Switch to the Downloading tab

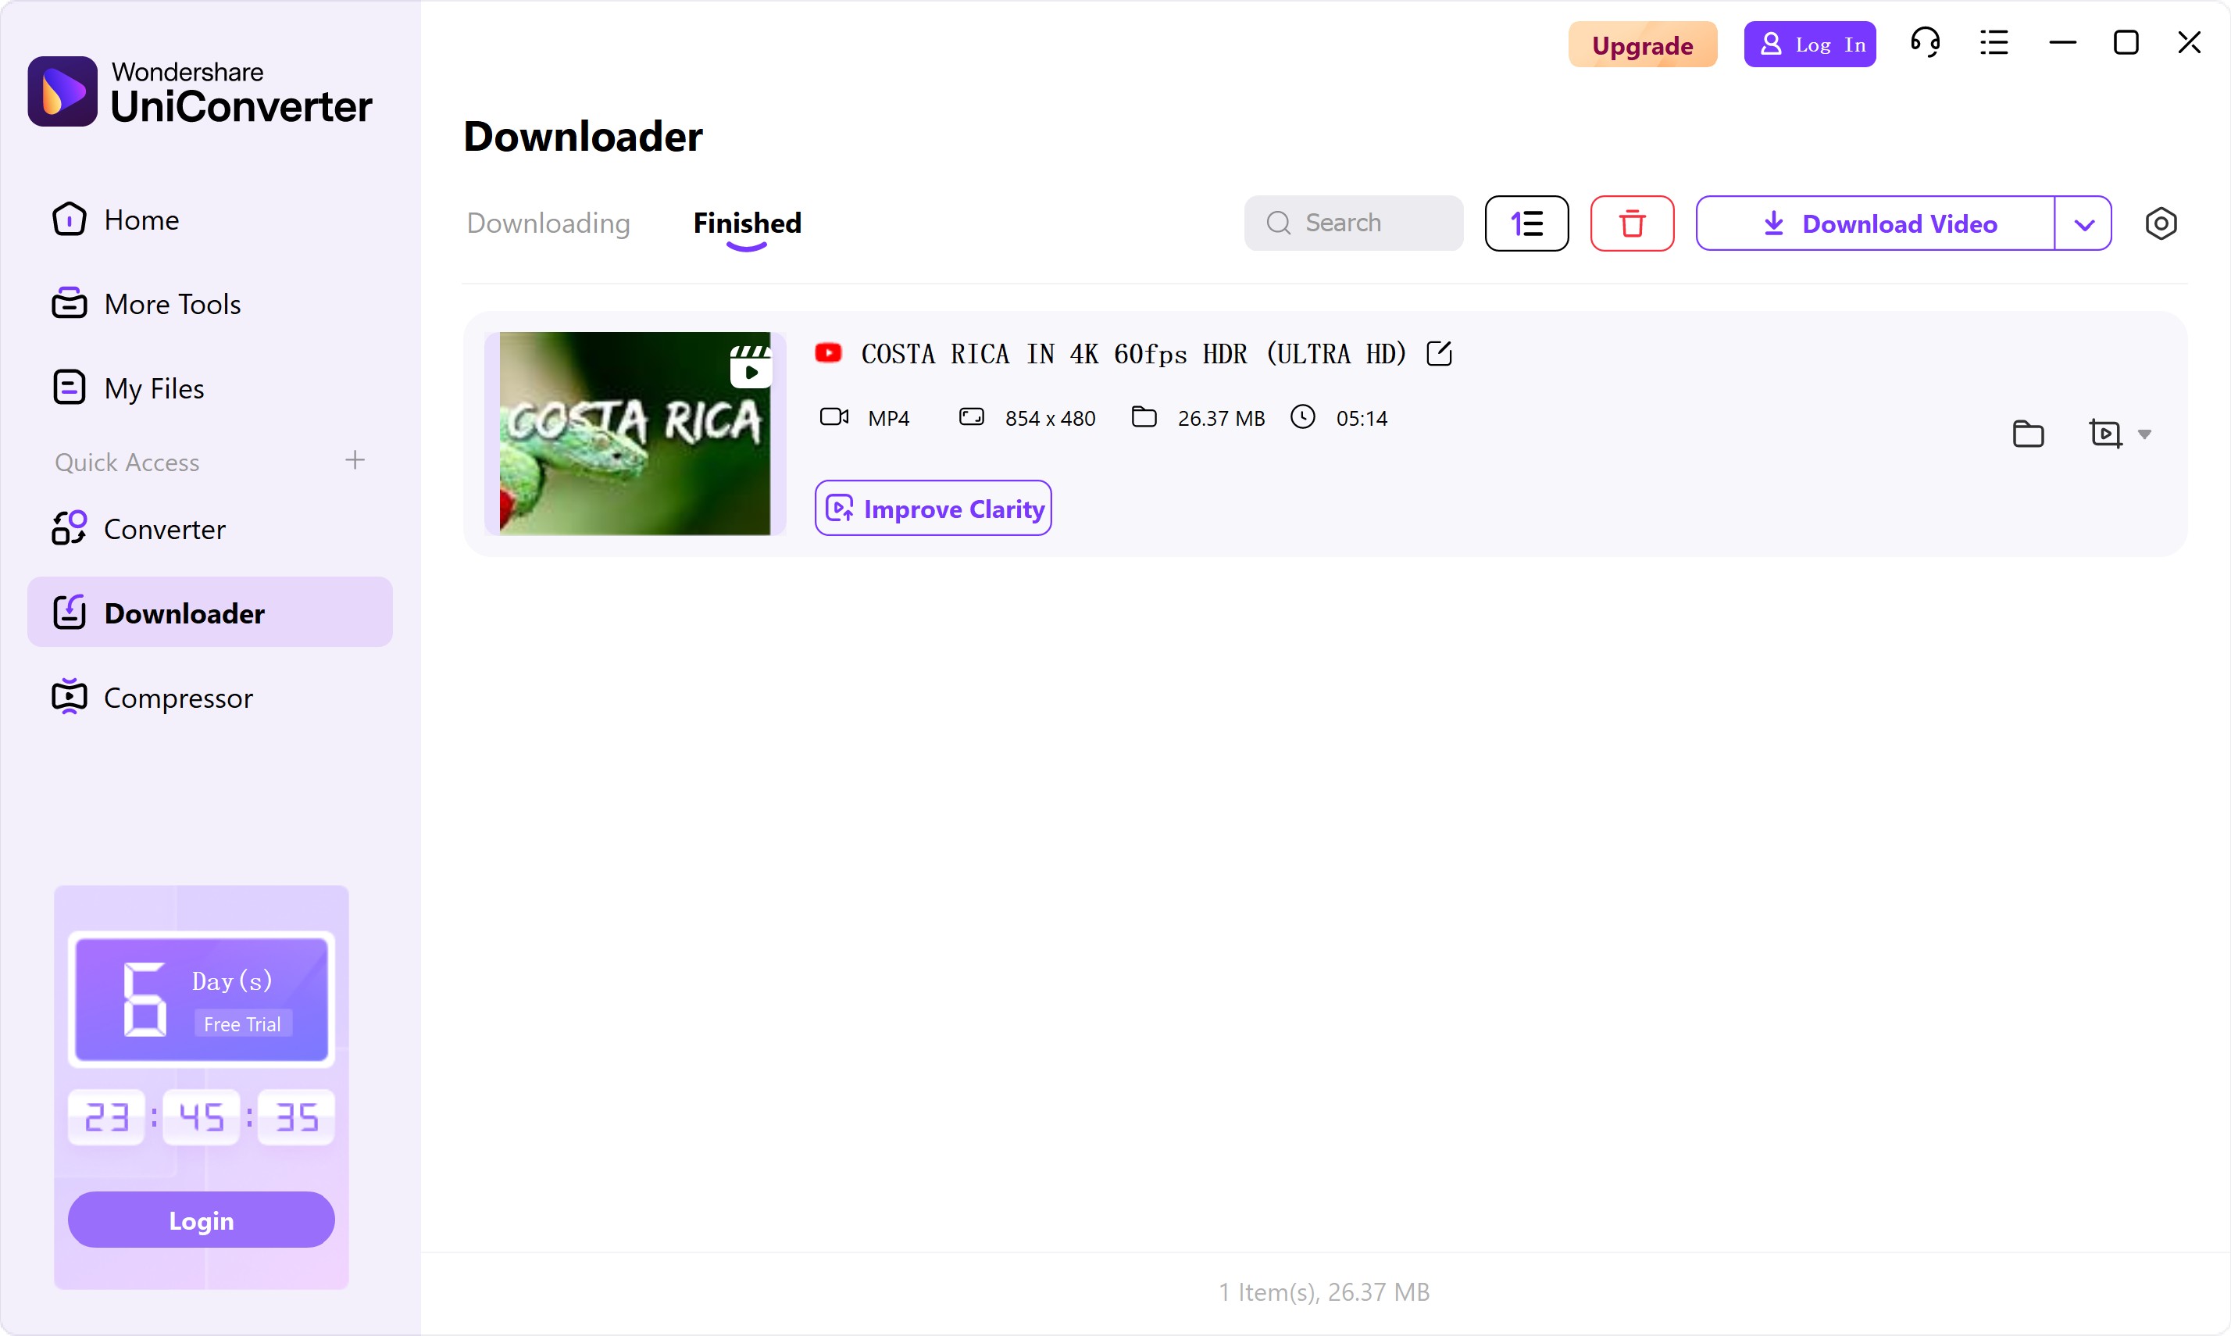click(548, 223)
